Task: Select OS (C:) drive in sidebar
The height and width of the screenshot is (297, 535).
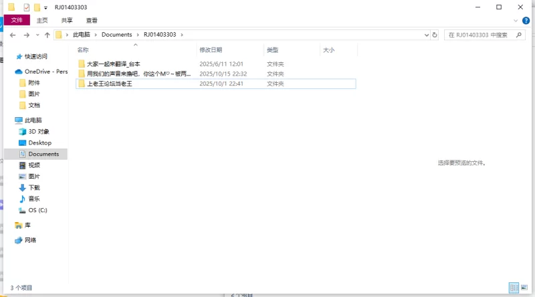Action: (37, 210)
